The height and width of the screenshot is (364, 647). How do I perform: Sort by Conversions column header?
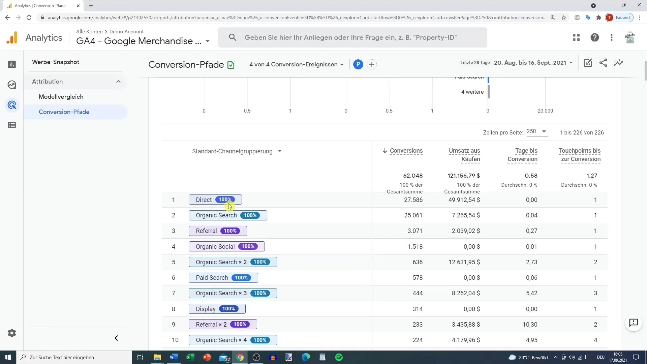pyautogui.click(x=406, y=151)
